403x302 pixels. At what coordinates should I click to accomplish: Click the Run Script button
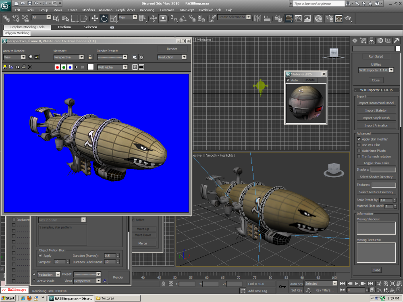[376, 56]
